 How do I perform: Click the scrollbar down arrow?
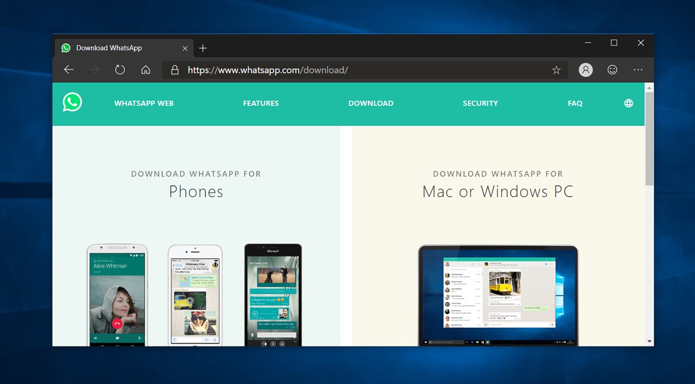tap(649, 341)
